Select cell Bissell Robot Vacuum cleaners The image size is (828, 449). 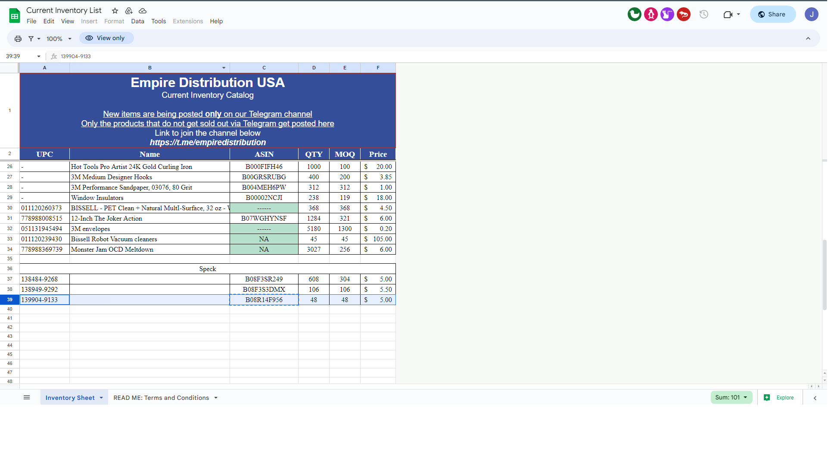[x=149, y=239]
